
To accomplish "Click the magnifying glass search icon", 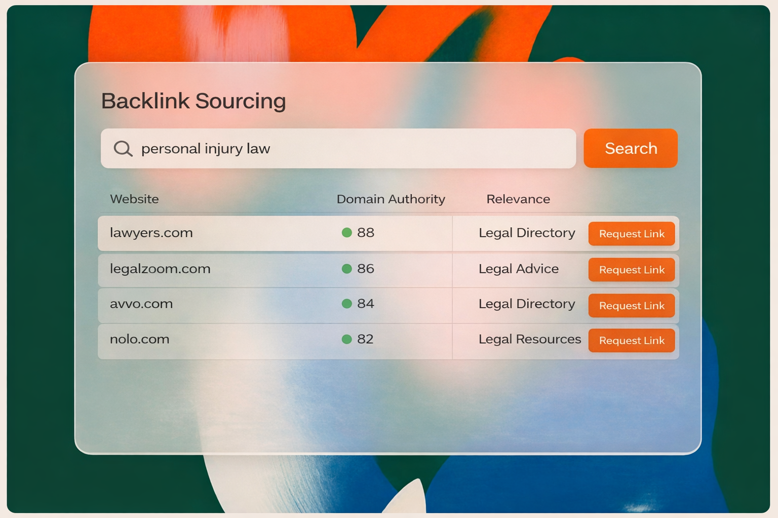I will click(123, 149).
